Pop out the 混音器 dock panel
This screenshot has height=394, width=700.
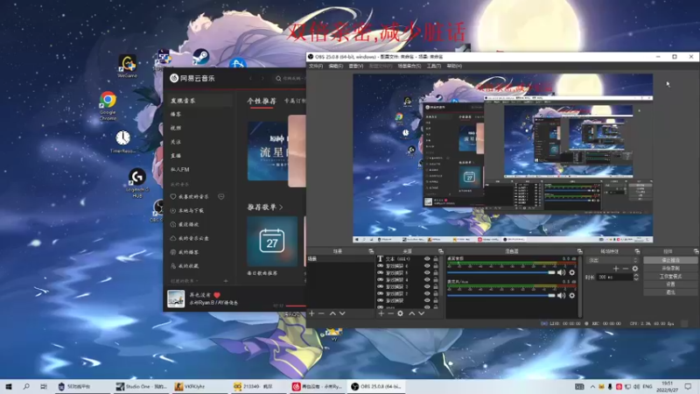coord(579,251)
